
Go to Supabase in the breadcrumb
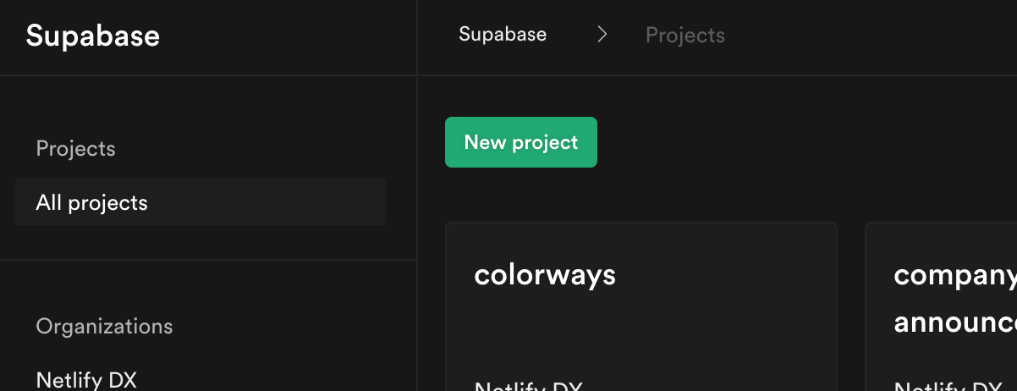(503, 35)
